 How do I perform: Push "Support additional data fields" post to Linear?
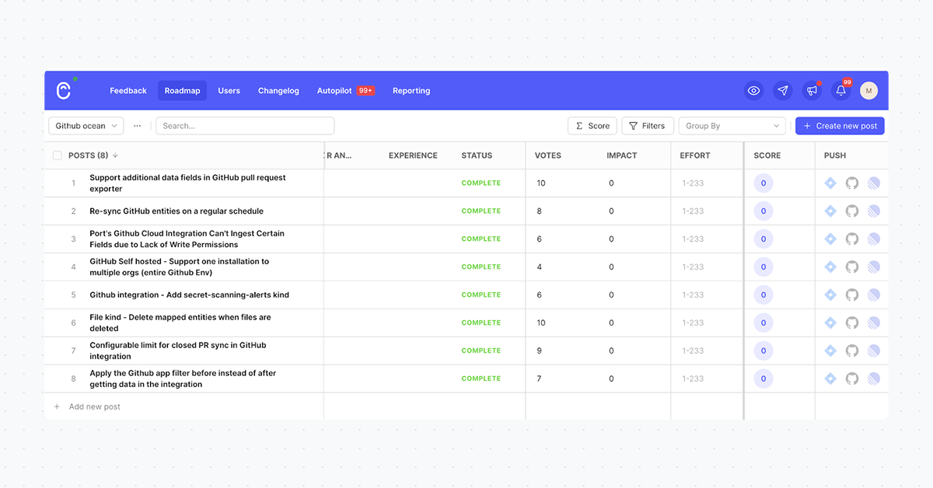pyautogui.click(x=874, y=183)
